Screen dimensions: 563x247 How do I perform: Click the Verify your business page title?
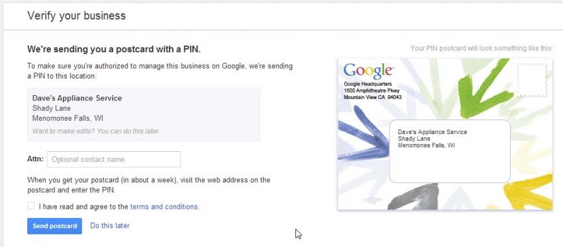pyautogui.click(x=76, y=16)
